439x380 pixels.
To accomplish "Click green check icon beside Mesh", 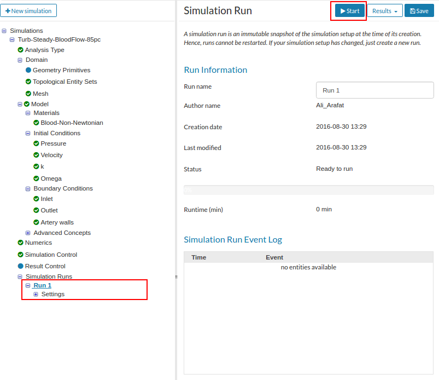I will (x=28, y=94).
